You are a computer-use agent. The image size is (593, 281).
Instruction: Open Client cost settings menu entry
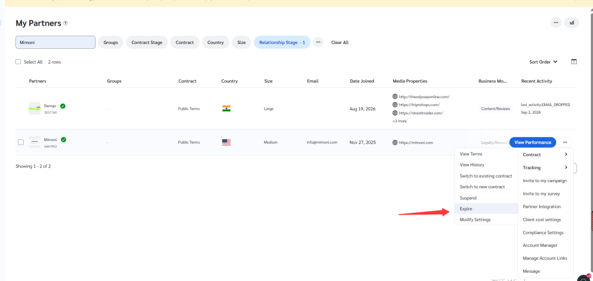(545, 220)
